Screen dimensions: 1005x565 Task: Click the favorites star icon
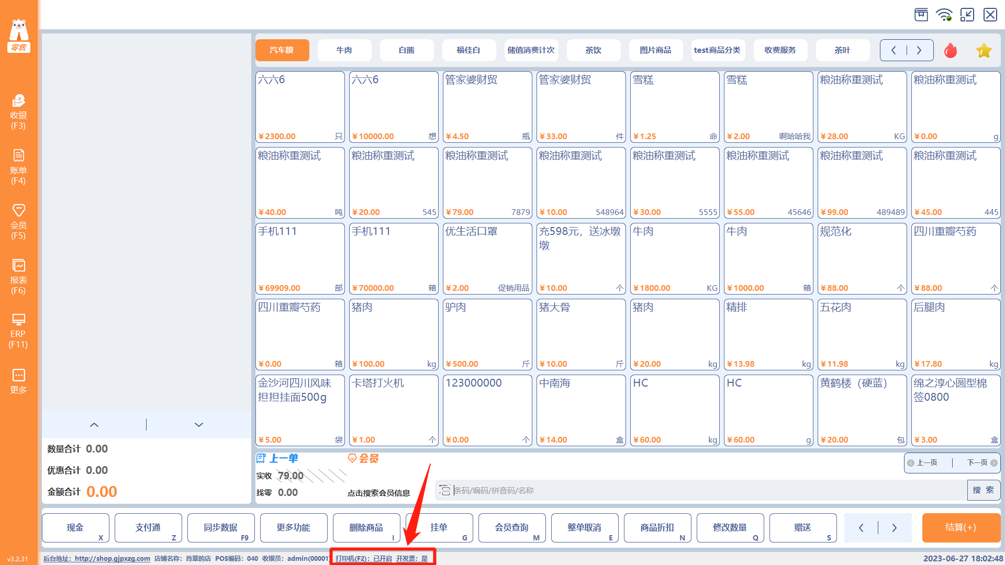tap(984, 50)
